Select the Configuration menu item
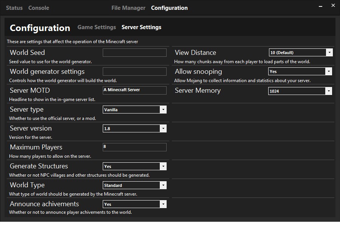Image resolution: width=340 pixels, height=227 pixels. pyautogui.click(x=169, y=8)
